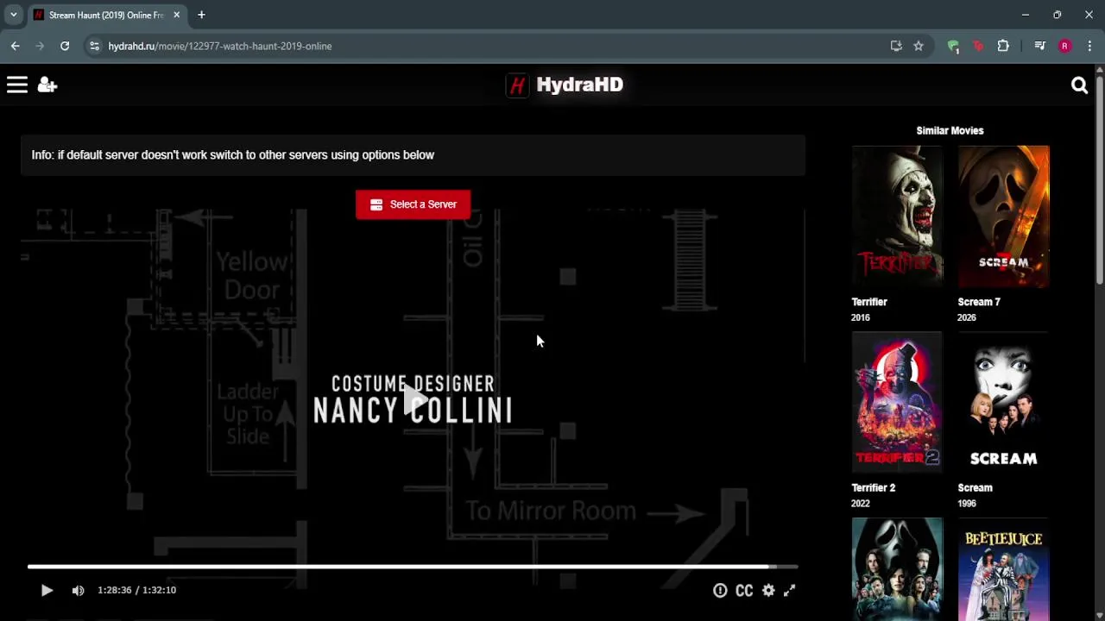Toggle closed captions CC
This screenshot has height=621, width=1105.
(744, 590)
